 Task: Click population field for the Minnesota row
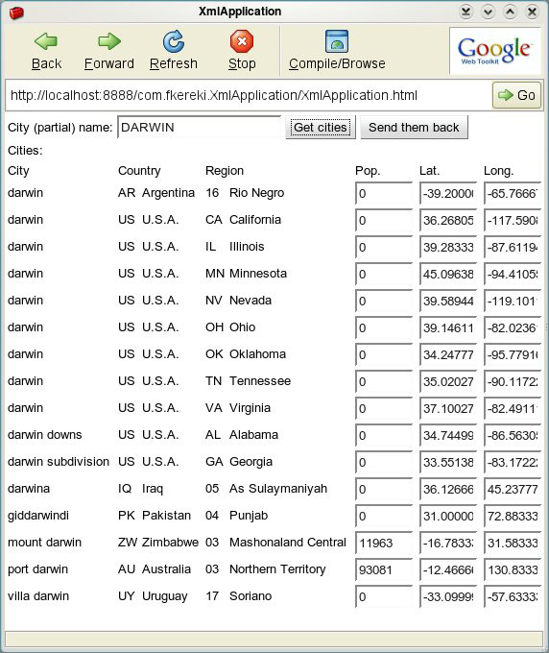pyautogui.click(x=384, y=274)
